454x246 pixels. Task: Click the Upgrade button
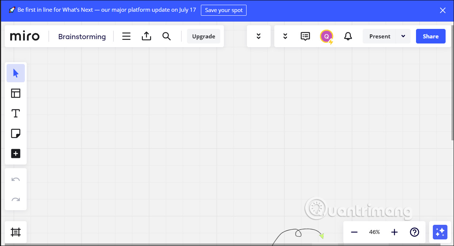tap(203, 36)
